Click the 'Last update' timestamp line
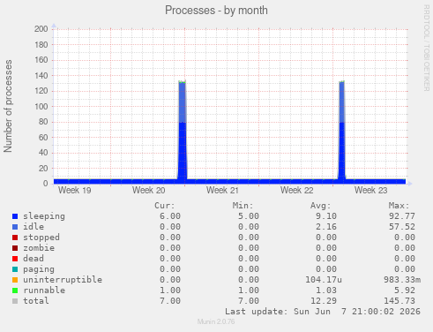Screen dimensions: 433x332 pyautogui.click(x=323, y=312)
